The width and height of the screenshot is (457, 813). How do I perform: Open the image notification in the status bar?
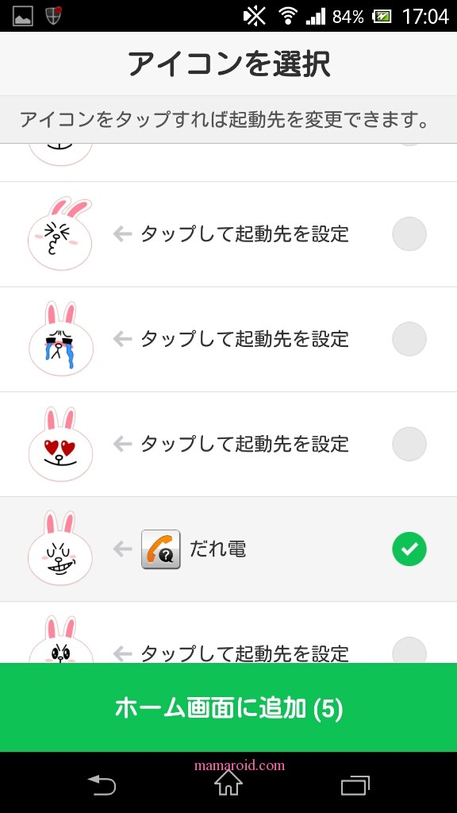(23, 16)
